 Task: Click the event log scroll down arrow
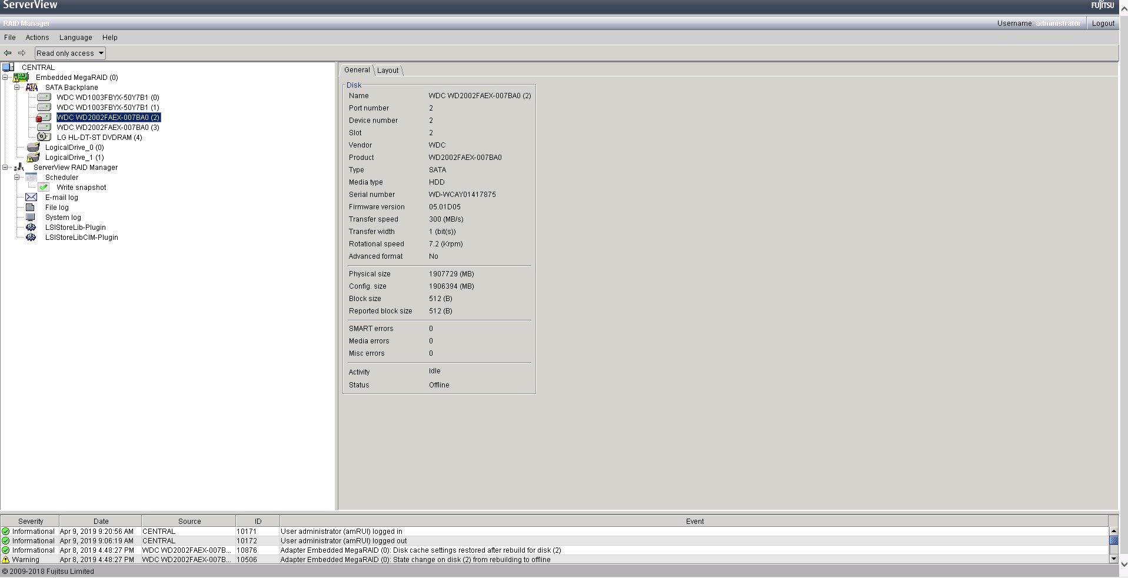click(x=1113, y=559)
